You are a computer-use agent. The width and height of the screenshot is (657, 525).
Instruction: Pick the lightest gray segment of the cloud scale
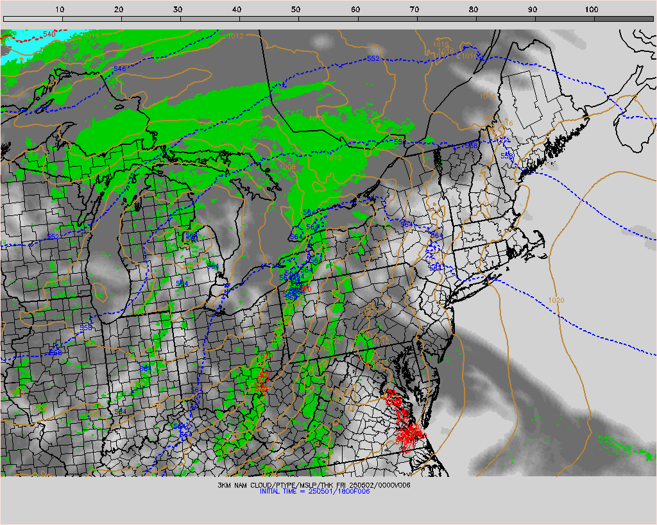click(x=33, y=19)
